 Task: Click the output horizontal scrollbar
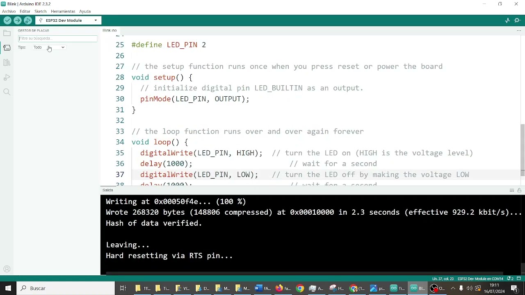pos(304,273)
